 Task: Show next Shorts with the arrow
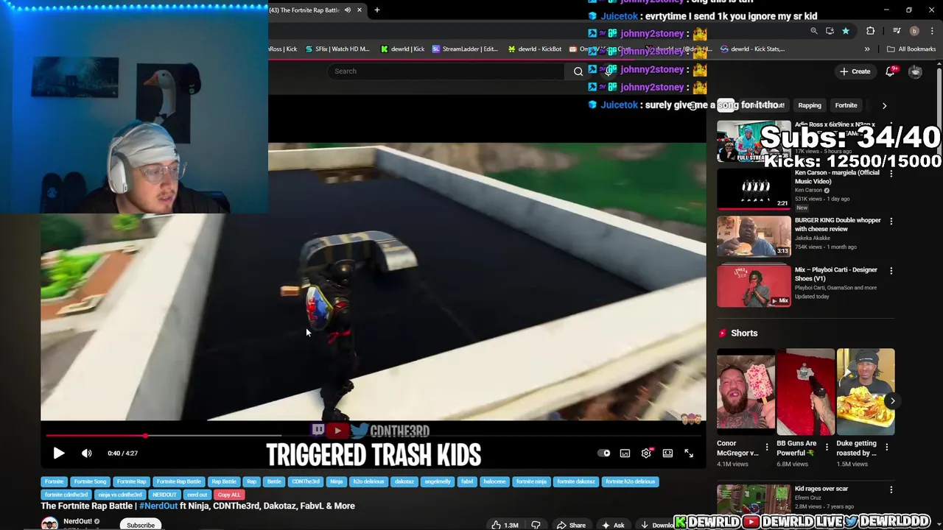[x=892, y=401]
